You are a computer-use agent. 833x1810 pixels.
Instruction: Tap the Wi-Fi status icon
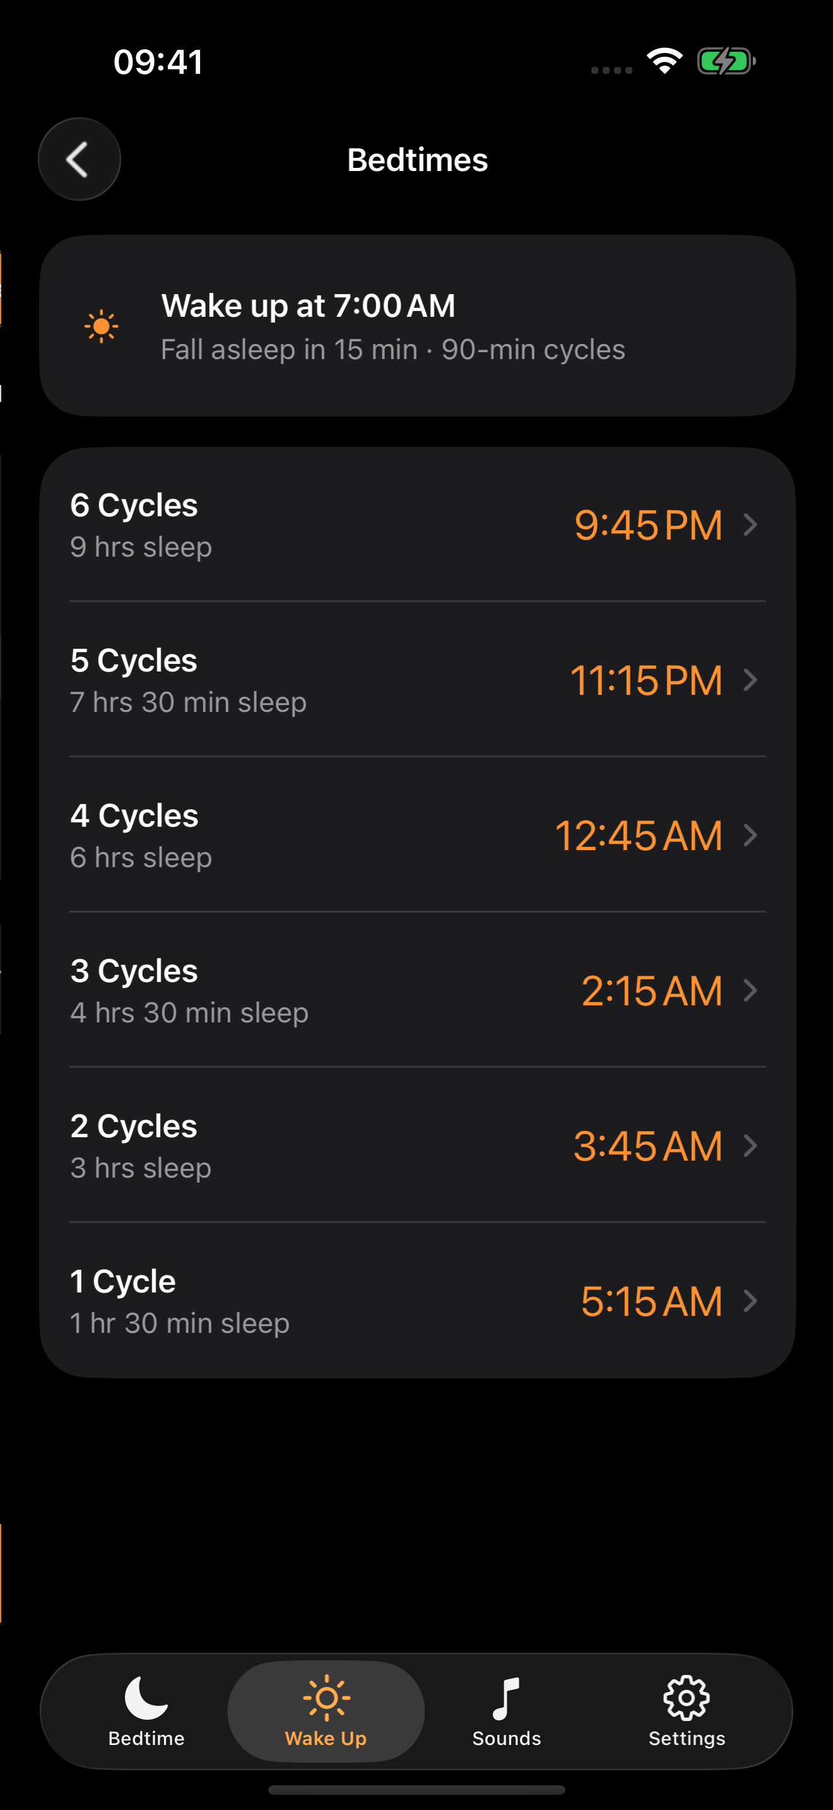point(665,61)
